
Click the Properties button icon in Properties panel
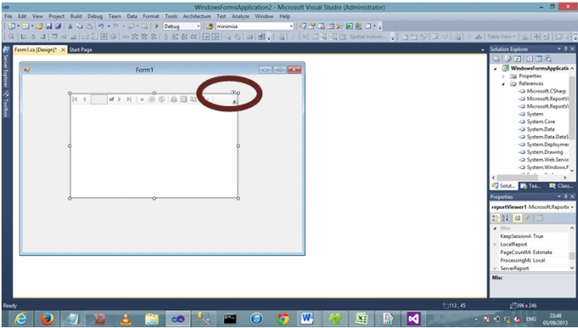point(518,218)
